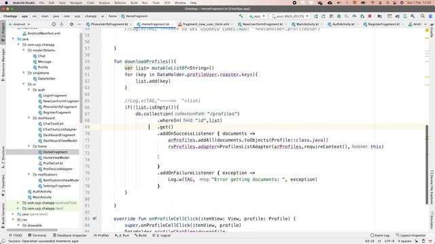Open the app run configuration dropdown

pyautogui.click(x=257, y=16)
